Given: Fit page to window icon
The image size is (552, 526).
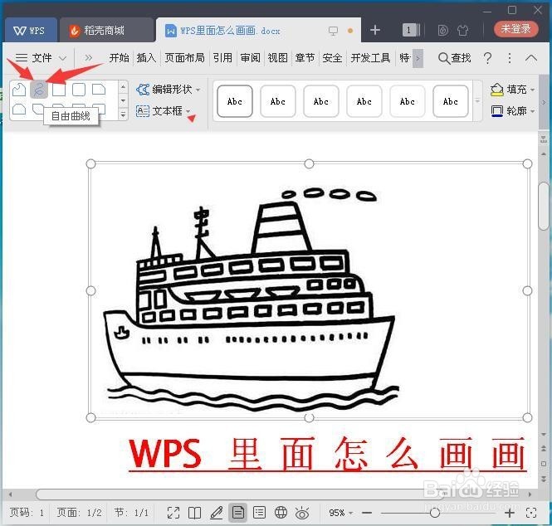Looking at the screenshot, I should (531, 513).
